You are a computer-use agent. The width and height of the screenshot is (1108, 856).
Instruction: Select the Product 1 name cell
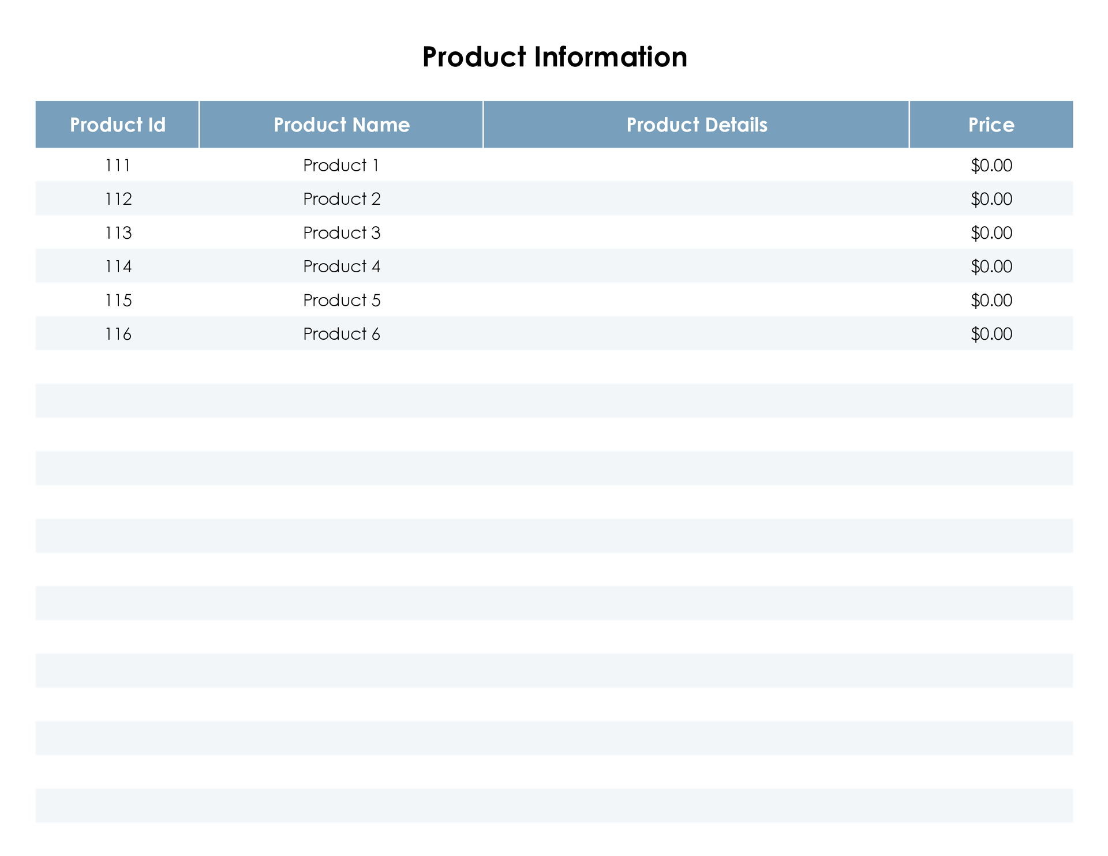(341, 166)
